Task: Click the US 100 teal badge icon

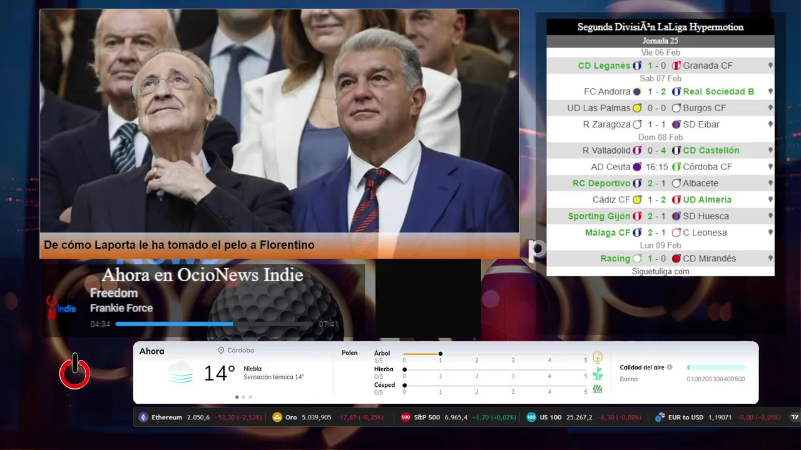Action: tap(531, 417)
